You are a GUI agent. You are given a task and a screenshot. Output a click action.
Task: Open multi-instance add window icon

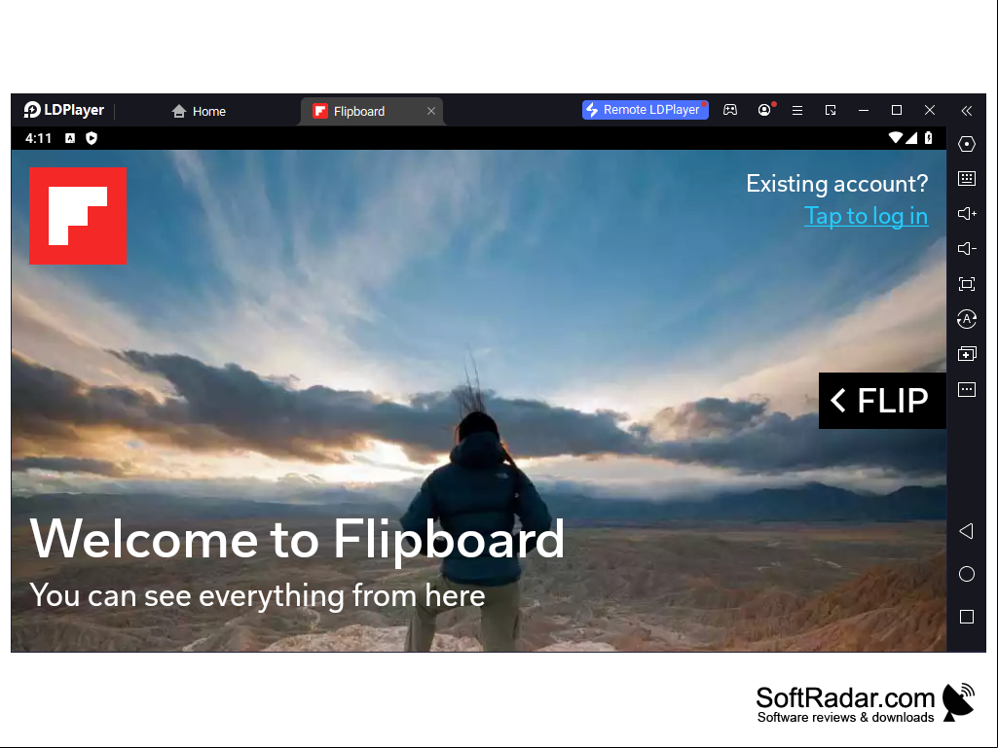[966, 354]
